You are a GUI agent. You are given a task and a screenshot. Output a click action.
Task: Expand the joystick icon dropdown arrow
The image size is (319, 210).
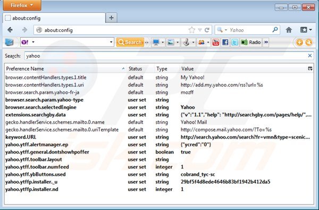point(193,43)
